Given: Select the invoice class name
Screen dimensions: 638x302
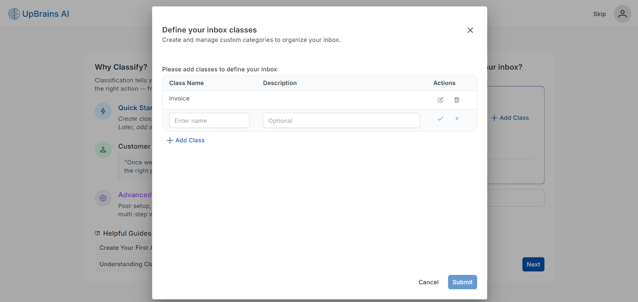Looking at the screenshot, I should pos(179,98).
